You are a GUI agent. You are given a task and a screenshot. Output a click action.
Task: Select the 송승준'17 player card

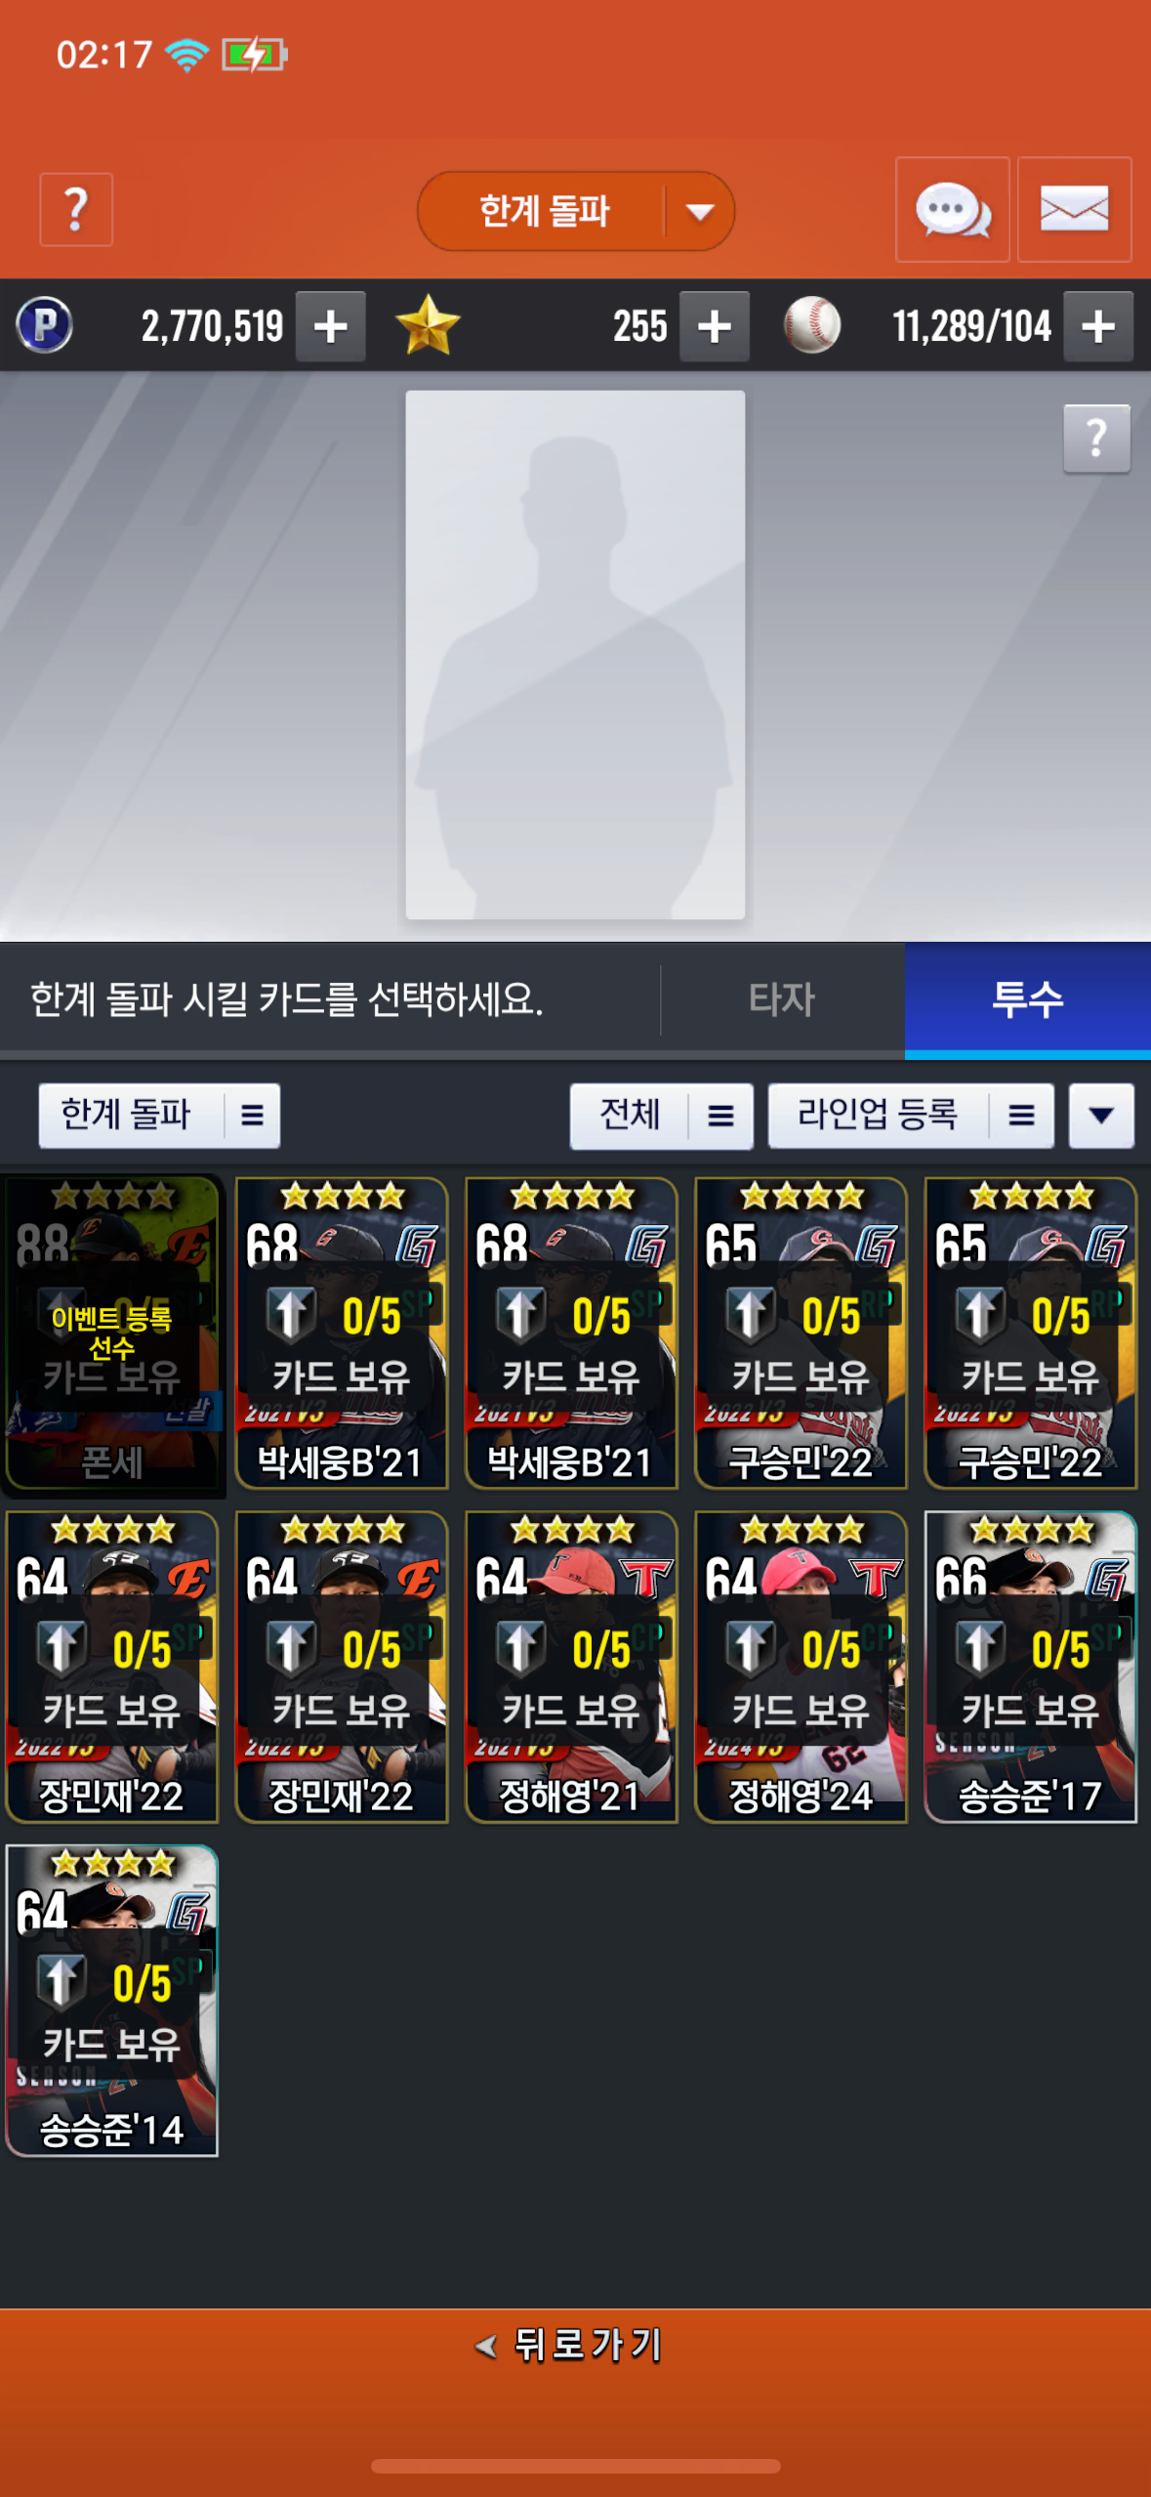1030,1667
